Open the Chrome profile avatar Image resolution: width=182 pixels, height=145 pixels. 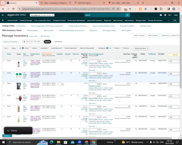coord(174,9)
